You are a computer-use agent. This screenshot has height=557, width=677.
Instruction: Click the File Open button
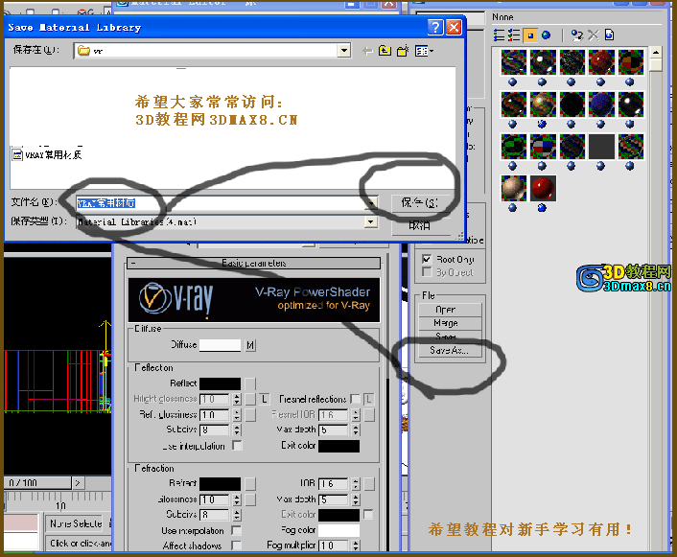pos(450,310)
